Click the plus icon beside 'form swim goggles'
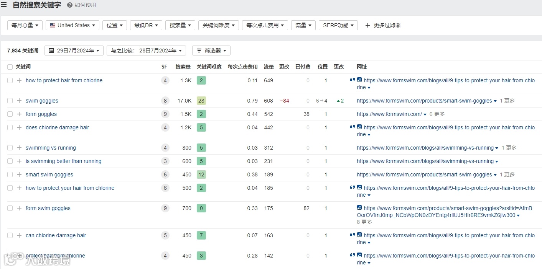Image resolution: width=542 pixels, height=269 pixels. (x=19, y=208)
